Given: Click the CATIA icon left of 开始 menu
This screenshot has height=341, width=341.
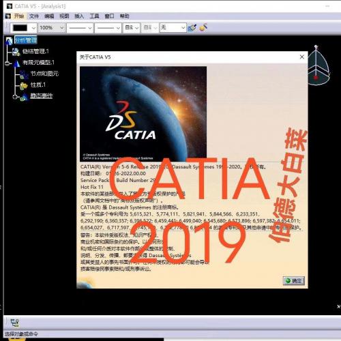Looking at the screenshot, I should [8, 16].
